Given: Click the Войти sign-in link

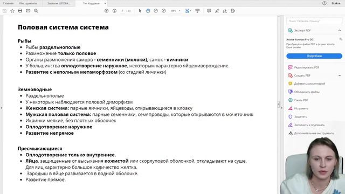Looking at the screenshot, I should 336,3.
